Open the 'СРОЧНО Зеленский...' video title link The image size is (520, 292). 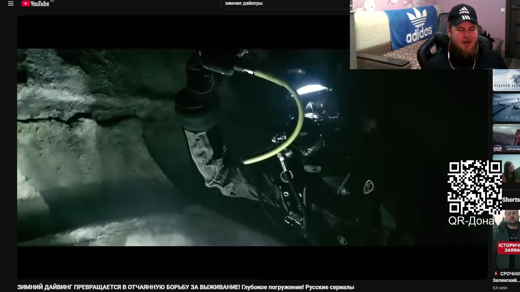(x=506, y=277)
